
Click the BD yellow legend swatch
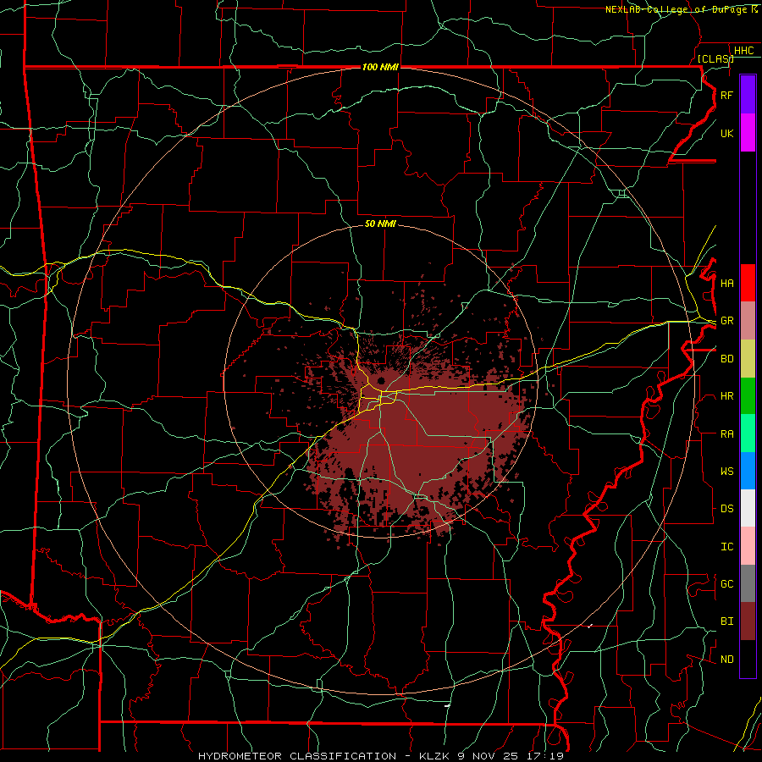click(748, 359)
